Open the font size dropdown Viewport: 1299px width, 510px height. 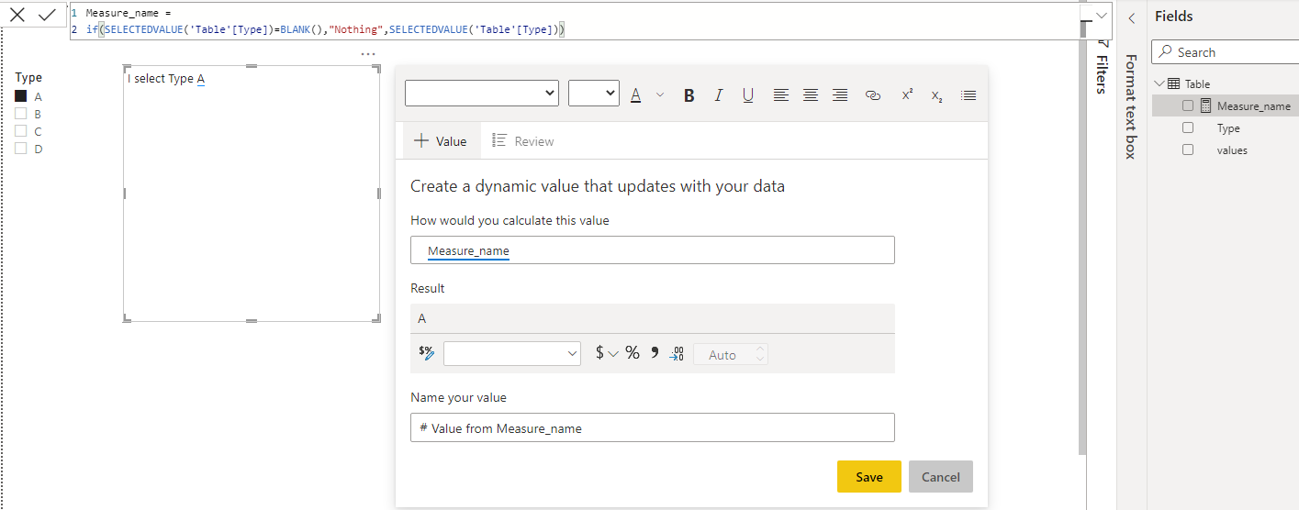(594, 94)
